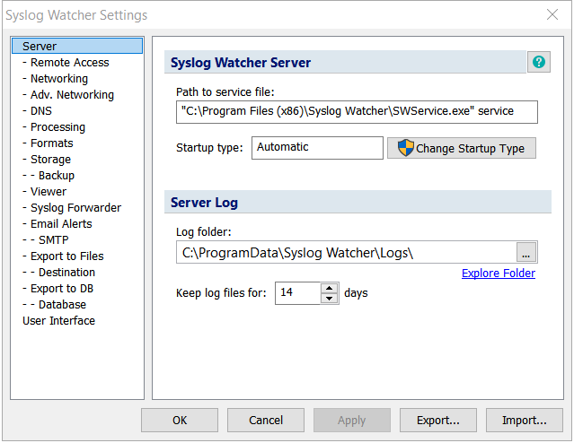Open help for Syslog Watcher Server
This screenshot has width=574, height=443.
(538, 62)
